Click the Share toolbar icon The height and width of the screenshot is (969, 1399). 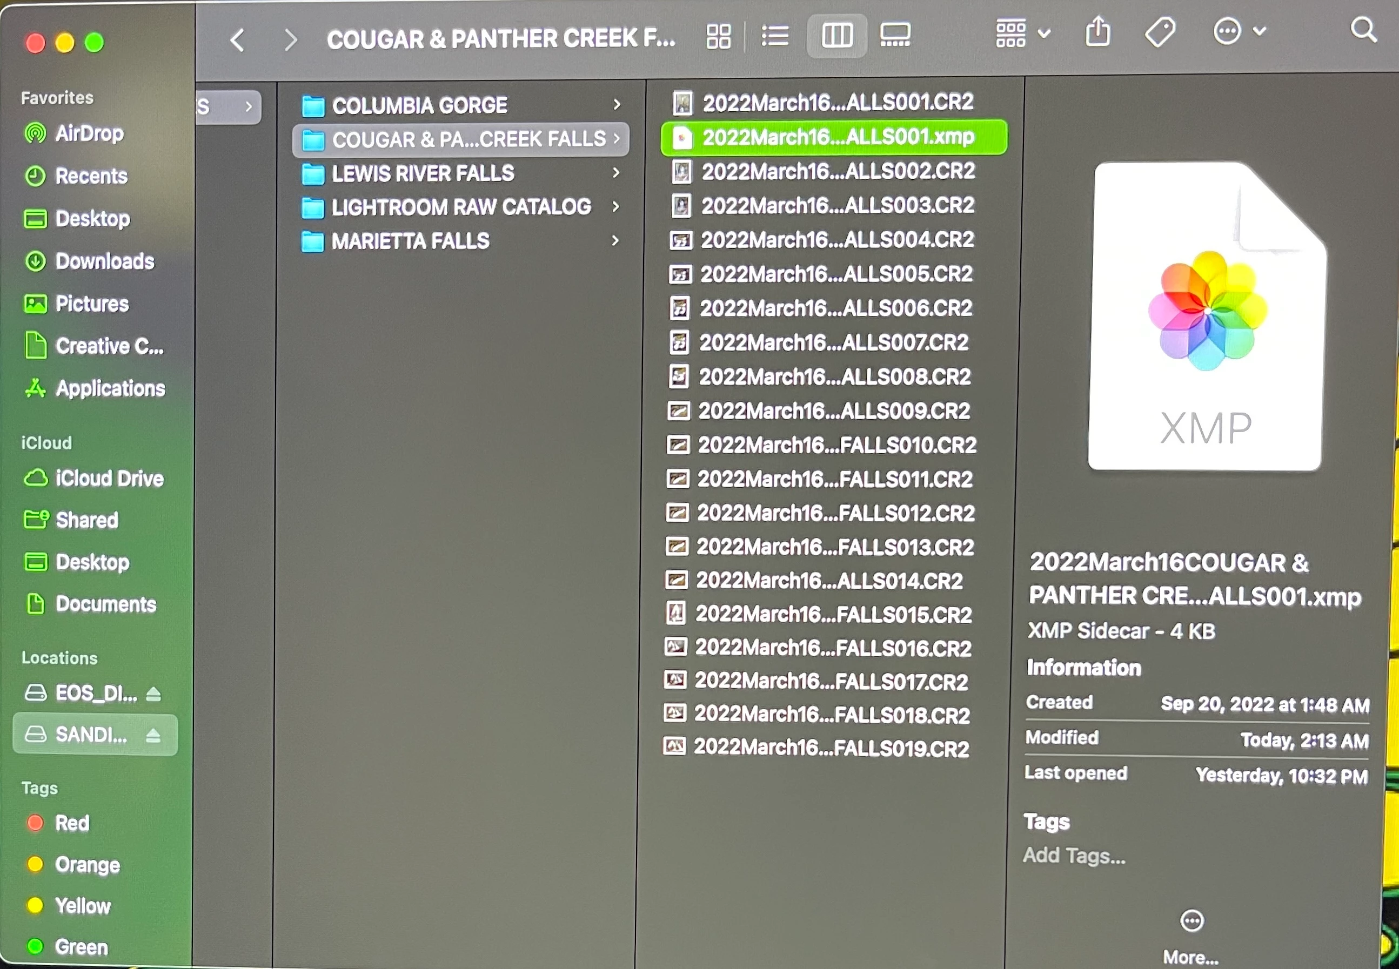point(1097,32)
